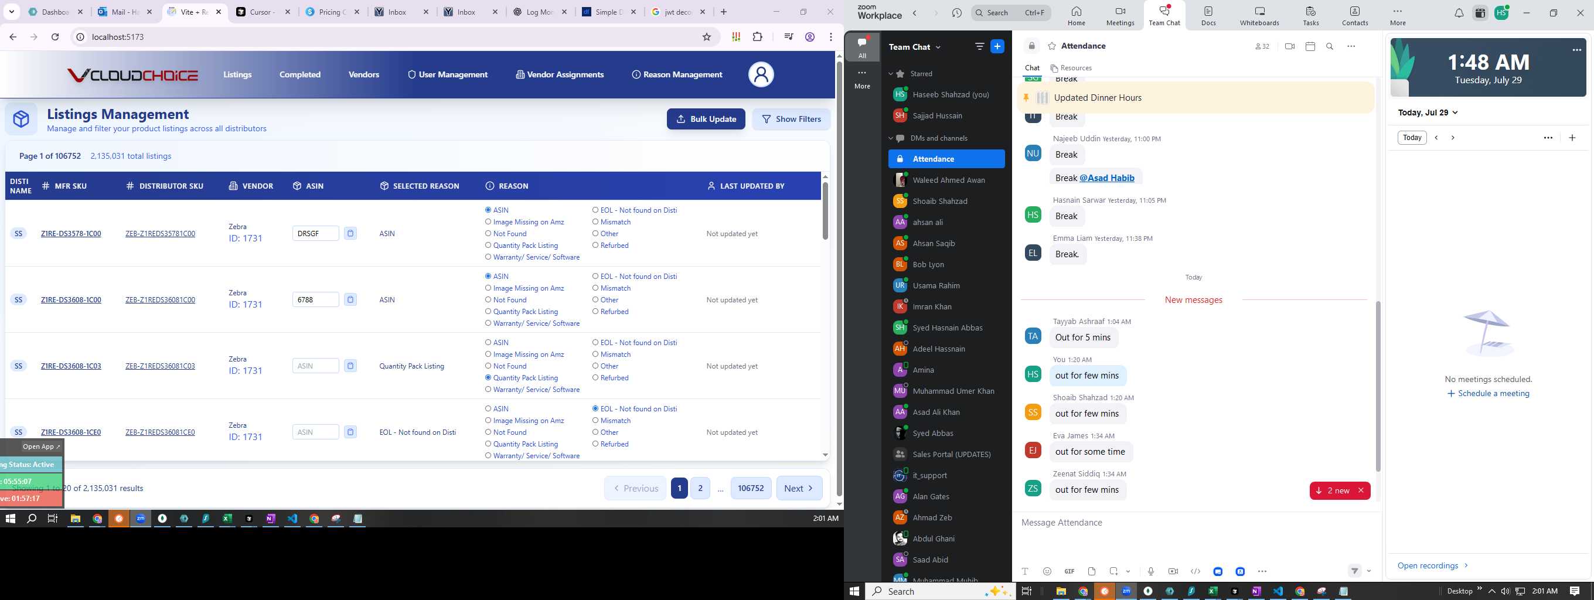1594x600 pixels.
Task: Collapse the DMs and channels section
Action: click(x=891, y=138)
